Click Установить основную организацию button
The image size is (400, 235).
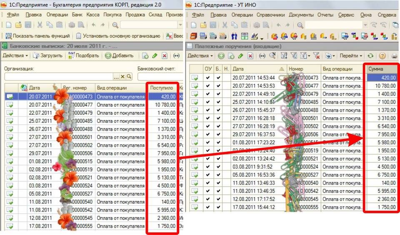[118, 36]
